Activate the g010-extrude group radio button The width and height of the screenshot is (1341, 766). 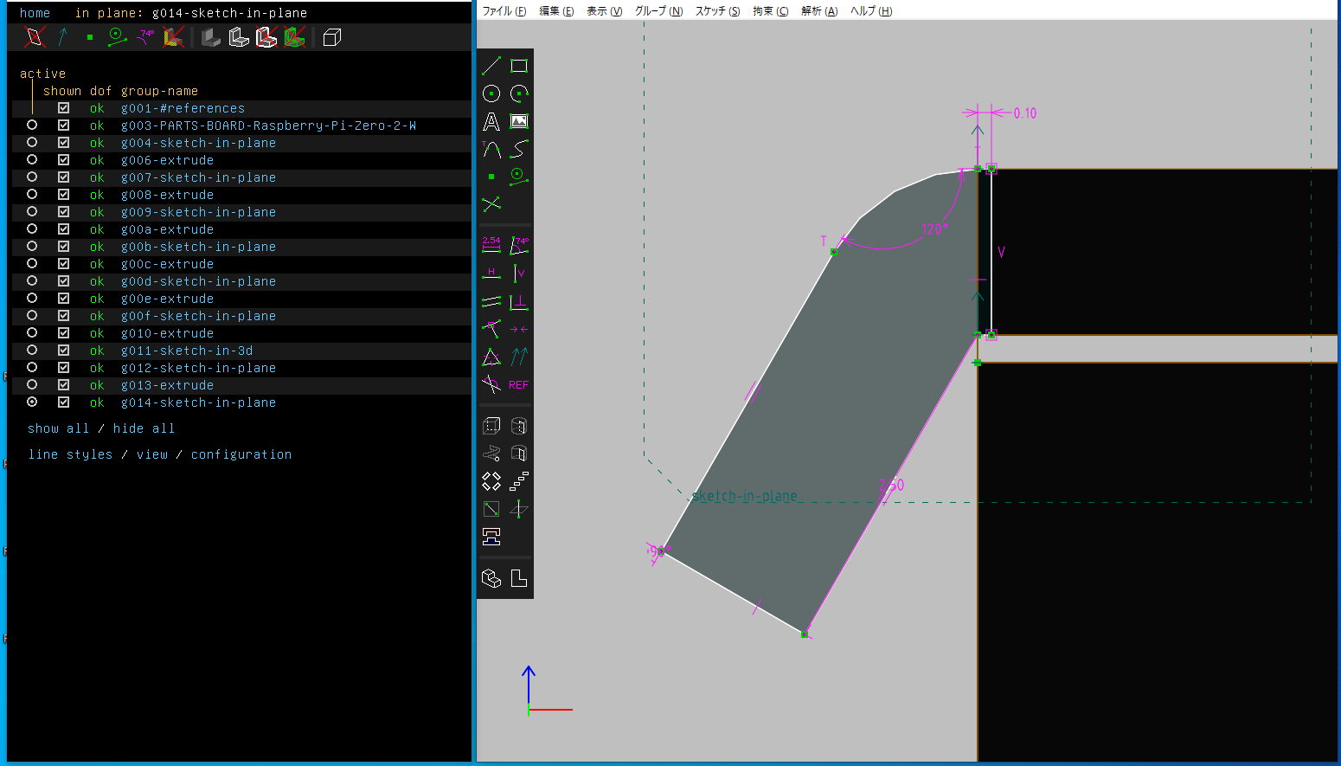[32, 333]
